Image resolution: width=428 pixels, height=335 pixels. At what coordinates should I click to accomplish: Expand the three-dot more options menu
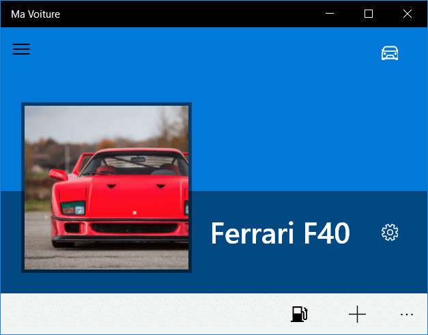click(x=406, y=315)
